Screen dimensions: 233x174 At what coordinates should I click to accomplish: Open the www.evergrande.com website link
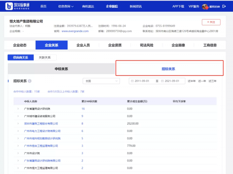75,31
